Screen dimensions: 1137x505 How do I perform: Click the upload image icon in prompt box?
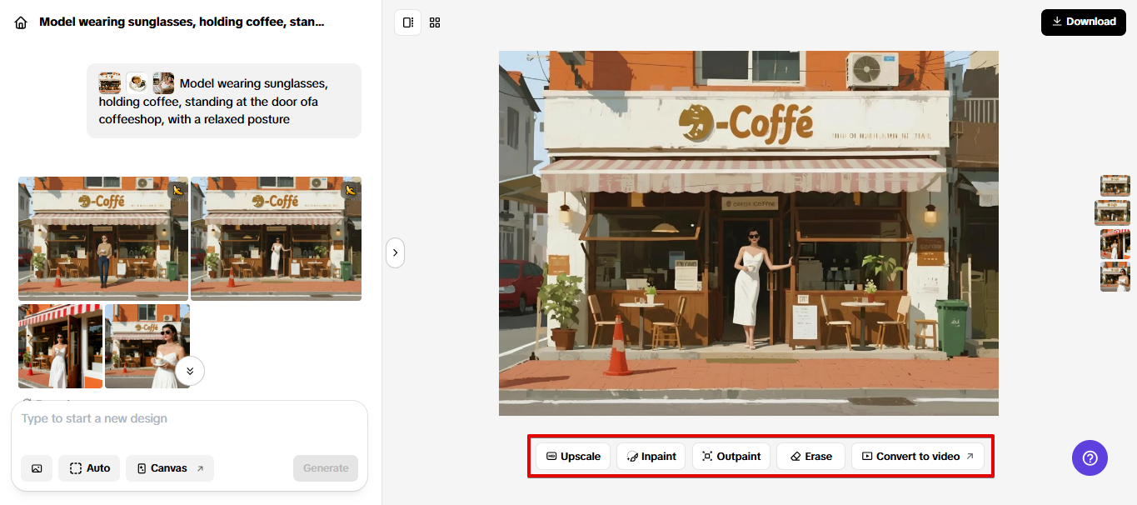(x=37, y=468)
